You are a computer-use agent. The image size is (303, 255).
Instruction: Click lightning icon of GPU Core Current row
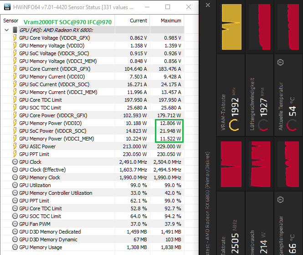(15, 69)
